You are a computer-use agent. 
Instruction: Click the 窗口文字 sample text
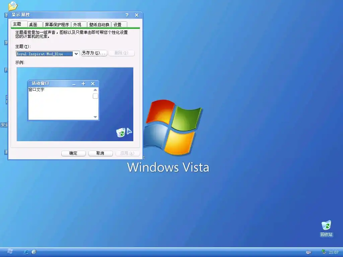point(37,90)
